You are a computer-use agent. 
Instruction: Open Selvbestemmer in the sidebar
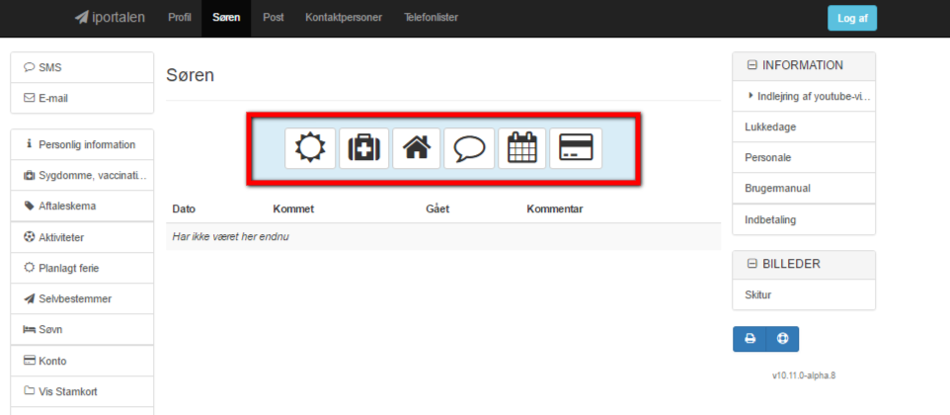click(82, 298)
